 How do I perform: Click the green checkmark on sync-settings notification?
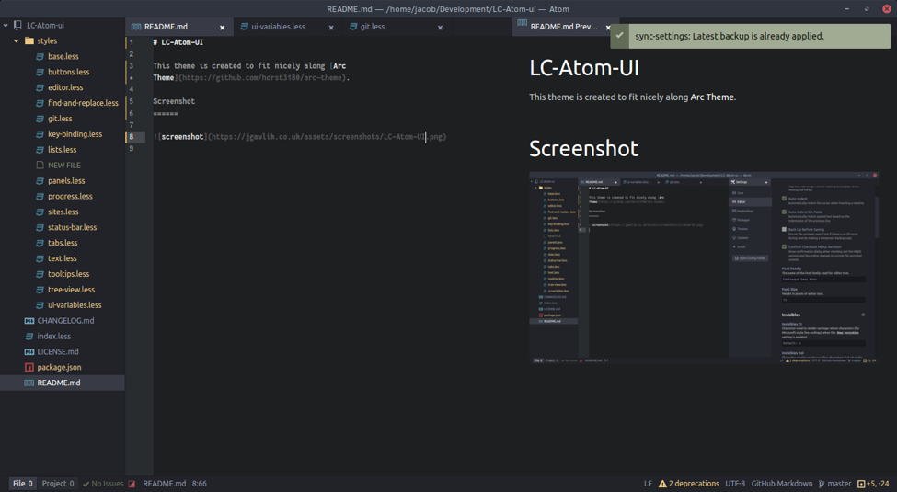point(621,36)
